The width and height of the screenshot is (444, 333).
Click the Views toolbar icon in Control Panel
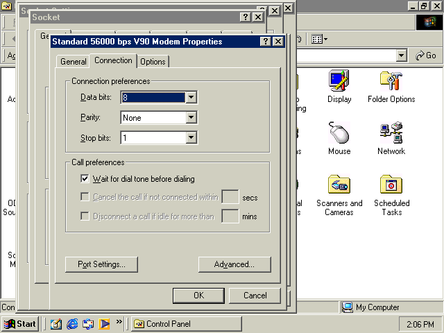coord(319,39)
